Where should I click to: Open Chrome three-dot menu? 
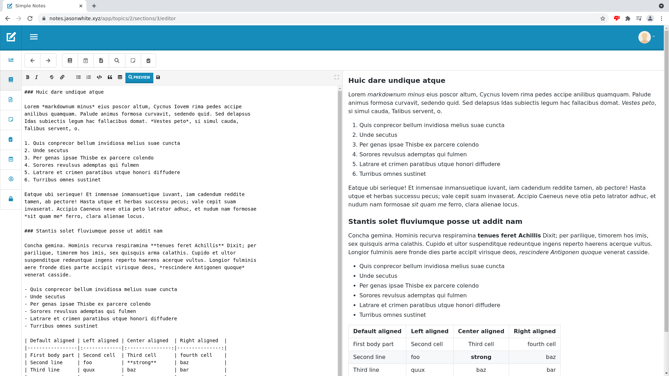click(661, 18)
